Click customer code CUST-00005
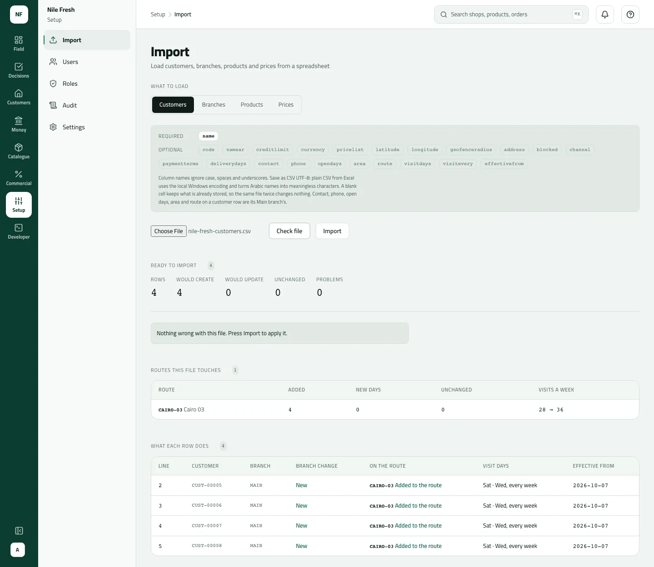 coord(207,485)
